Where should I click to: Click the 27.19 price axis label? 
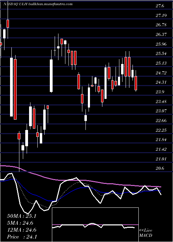point(161,16)
